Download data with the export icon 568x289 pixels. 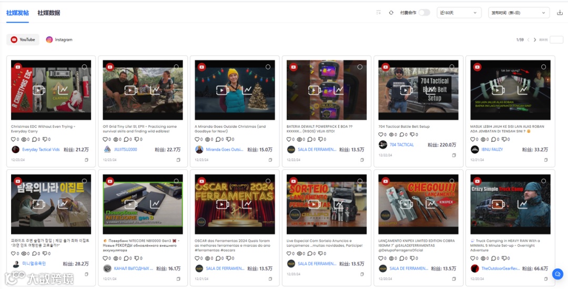(x=560, y=13)
